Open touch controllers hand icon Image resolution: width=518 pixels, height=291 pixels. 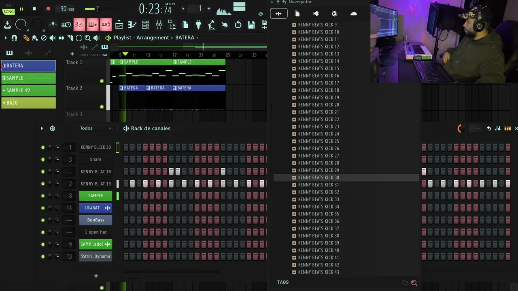point(225,25)
